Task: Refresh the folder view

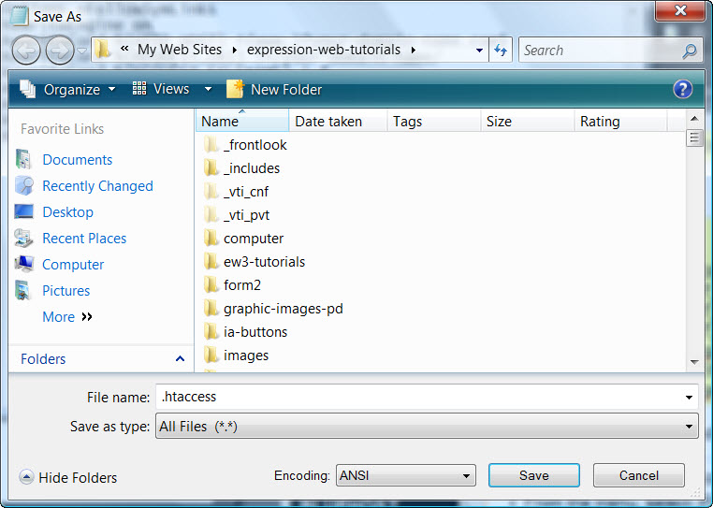Action: click(501, 50)
